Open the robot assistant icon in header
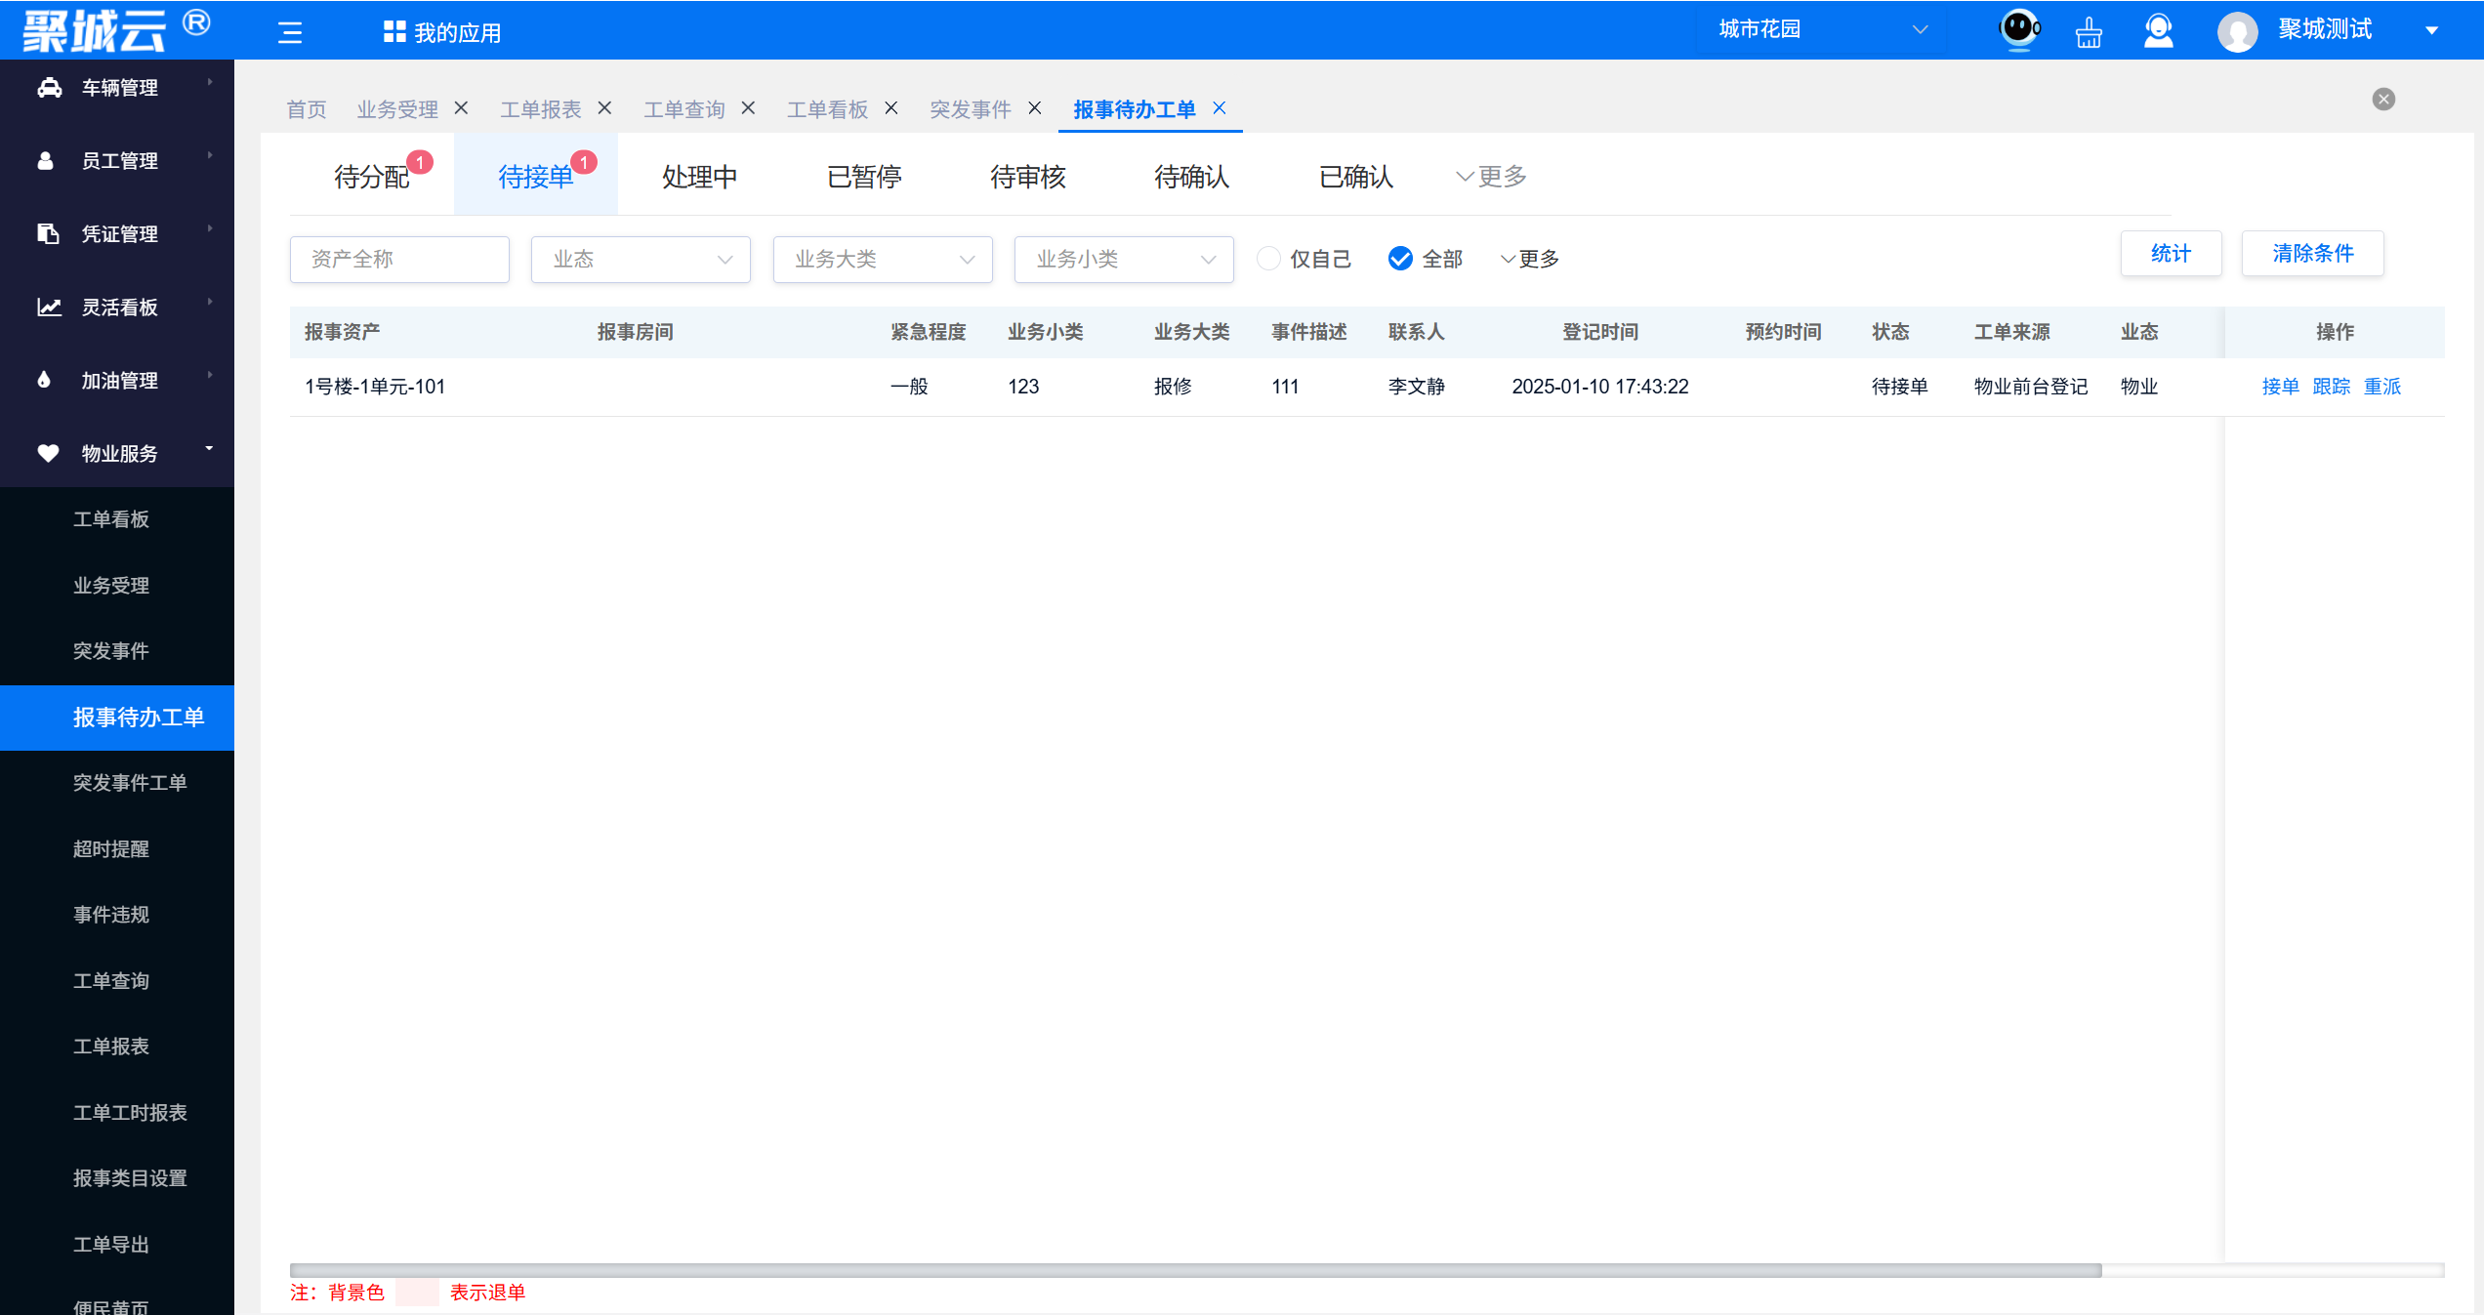The image size is (2484, 1315). coord(2018,29)
